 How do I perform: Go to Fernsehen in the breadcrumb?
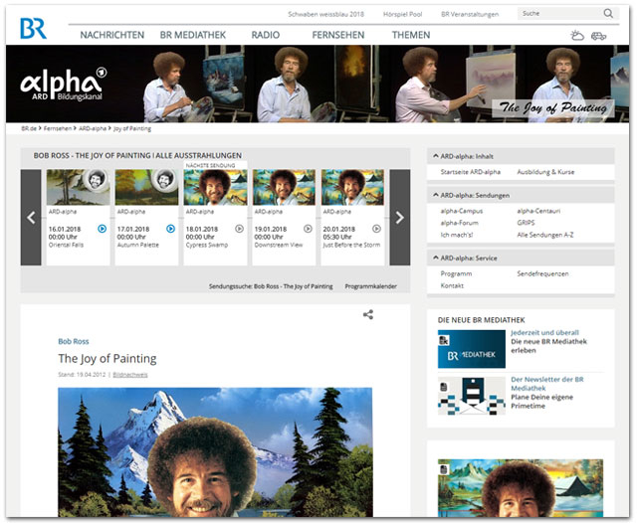[x=58, y=128]
